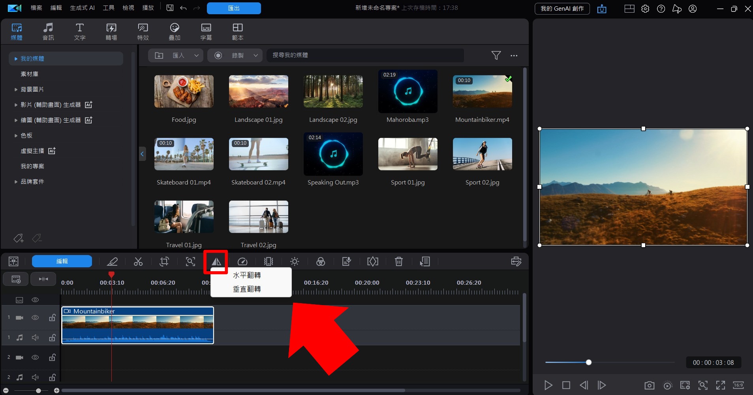Image resolution: width=753 pixels, height=395 pixels.
Task: Click the blue 編輯 button in timeline toolbar
Action: click(62, 261)
